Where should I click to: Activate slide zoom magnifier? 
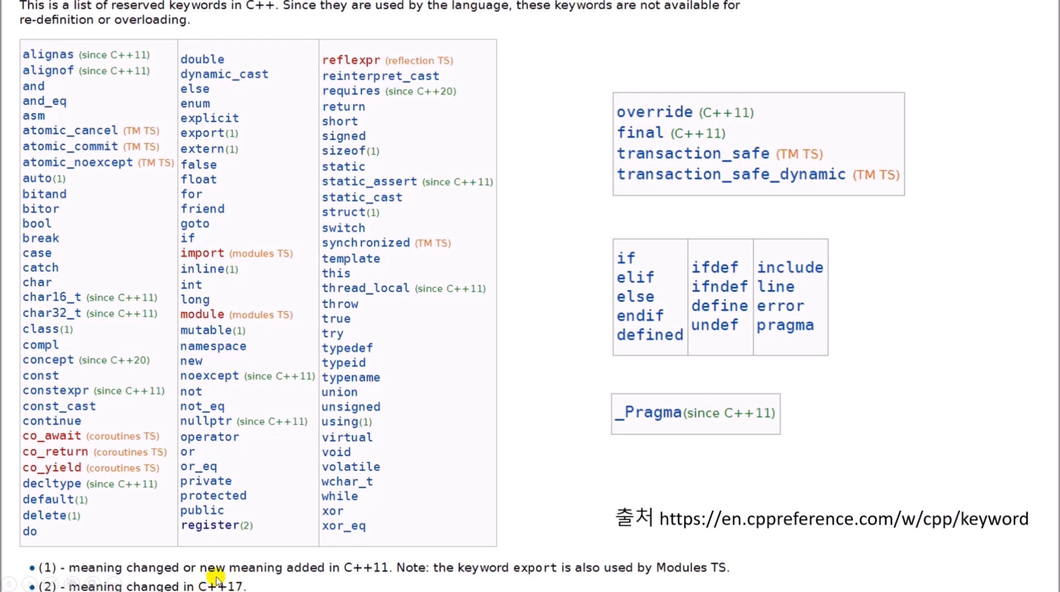pos(94,583)
